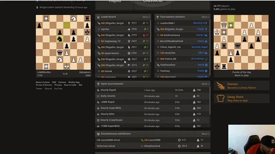This screenshot has height=154, width=275.
Task: Click the bullet icon beside rating 3121
Action: (129, 23)
